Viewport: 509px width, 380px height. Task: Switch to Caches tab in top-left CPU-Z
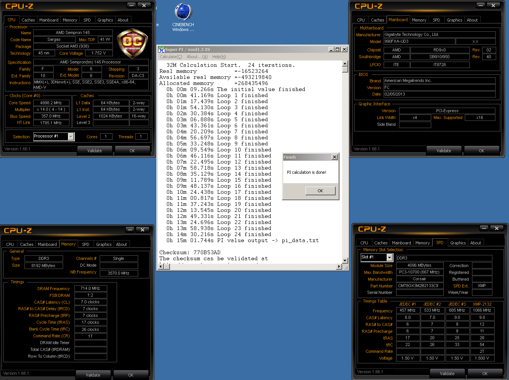(28, 20)
